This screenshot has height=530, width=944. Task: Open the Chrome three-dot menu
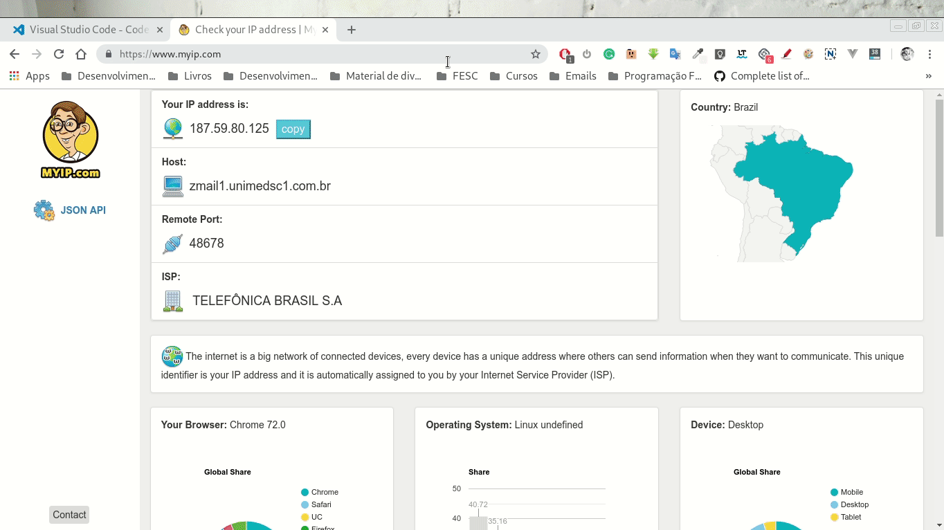coord(929,54)
